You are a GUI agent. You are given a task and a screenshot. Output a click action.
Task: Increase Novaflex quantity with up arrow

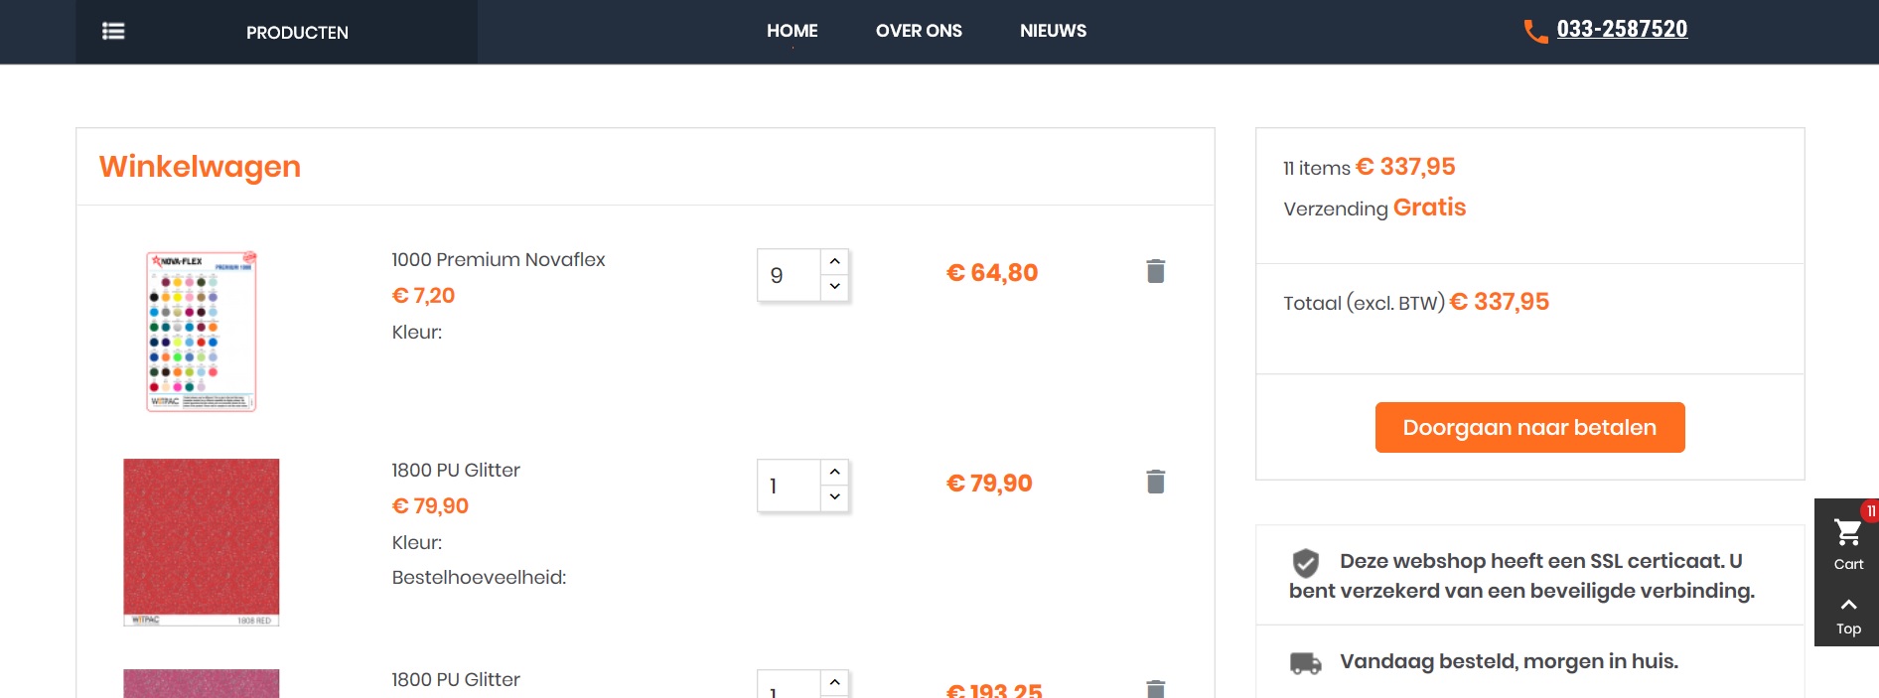coord(834,261)
